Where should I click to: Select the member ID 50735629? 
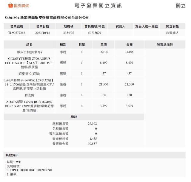94,33
